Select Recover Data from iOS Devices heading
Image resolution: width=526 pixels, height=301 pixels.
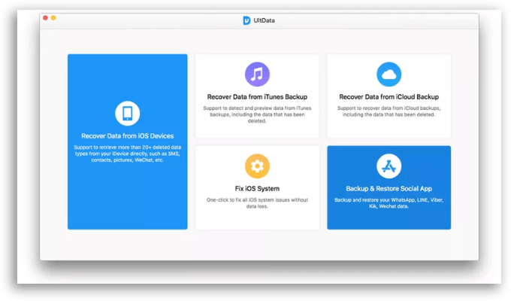(128, 136)
